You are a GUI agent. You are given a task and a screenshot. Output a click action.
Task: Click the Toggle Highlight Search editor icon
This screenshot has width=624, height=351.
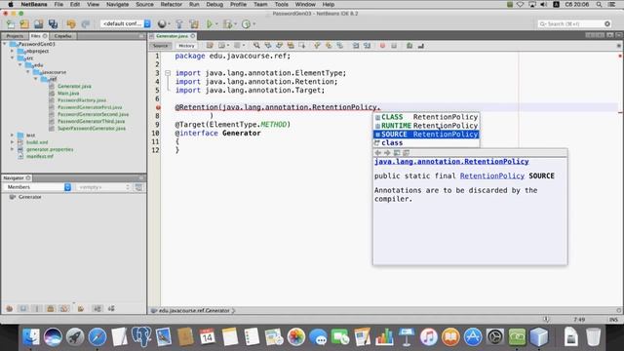tap(291, 46)
